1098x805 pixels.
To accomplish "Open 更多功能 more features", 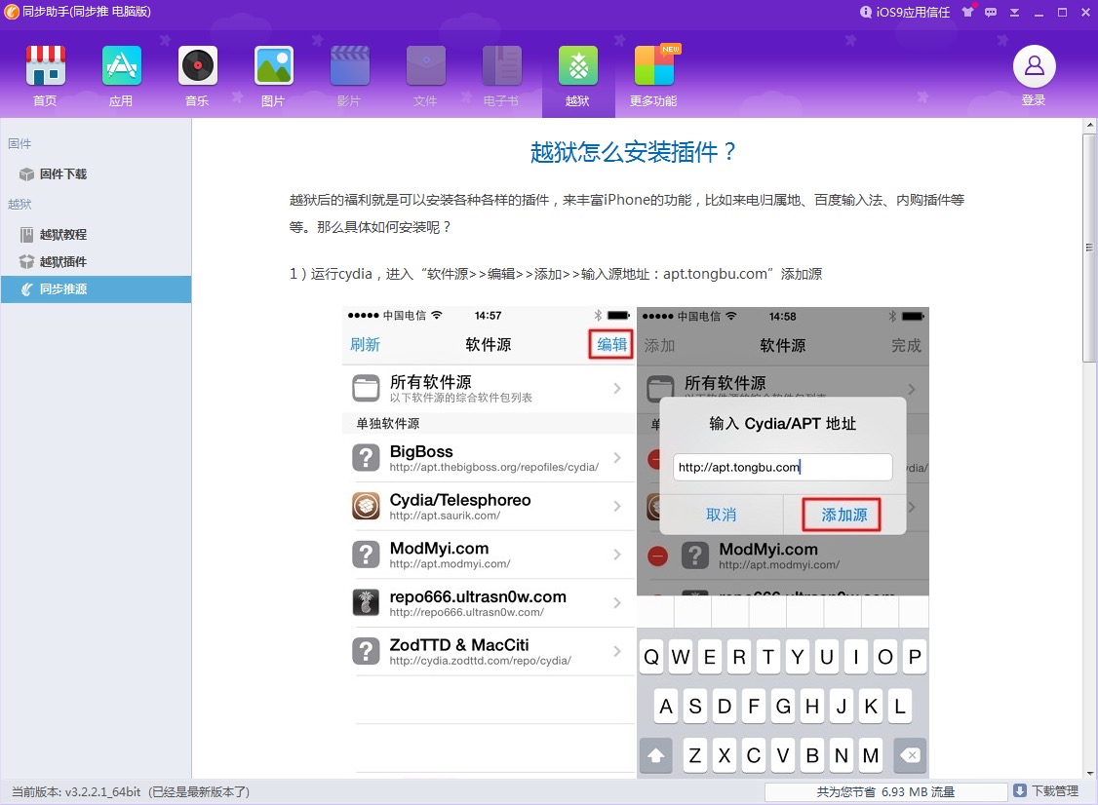I will (653, 75).
